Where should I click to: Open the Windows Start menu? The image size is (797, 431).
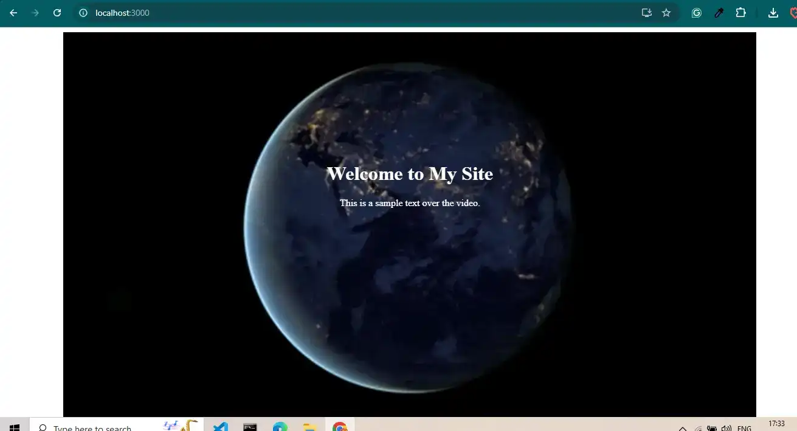click(x=15, y=427)
